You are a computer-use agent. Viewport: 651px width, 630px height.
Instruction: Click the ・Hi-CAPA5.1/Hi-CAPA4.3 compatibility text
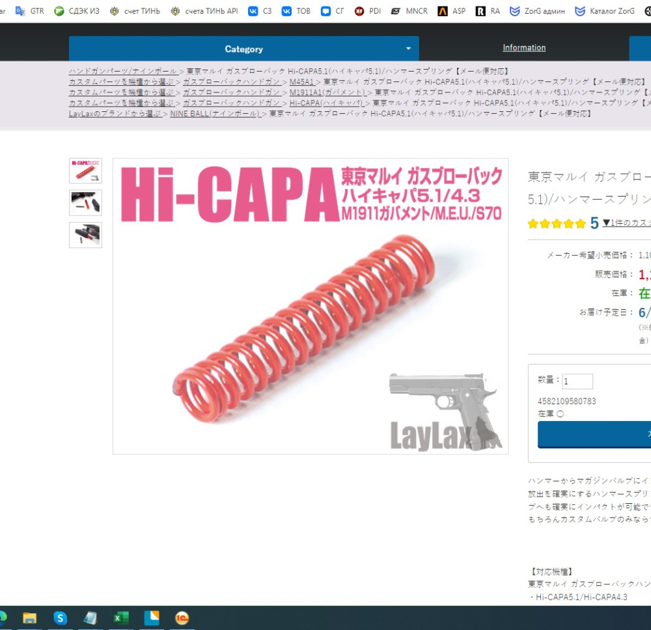(x=578, y=597)
